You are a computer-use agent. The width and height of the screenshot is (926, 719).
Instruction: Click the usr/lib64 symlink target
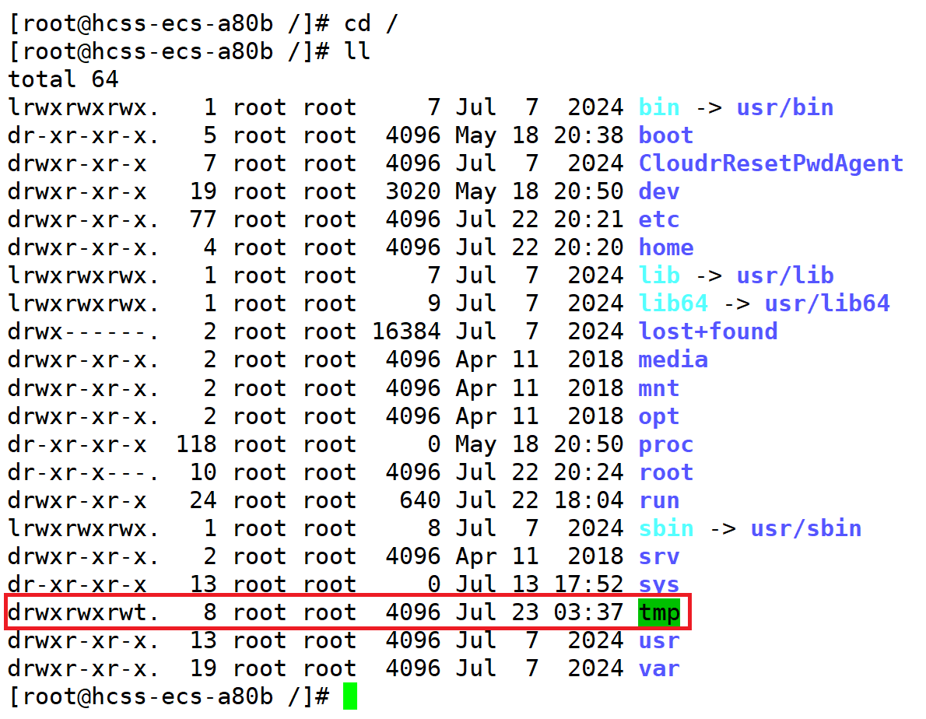[826, 303]
